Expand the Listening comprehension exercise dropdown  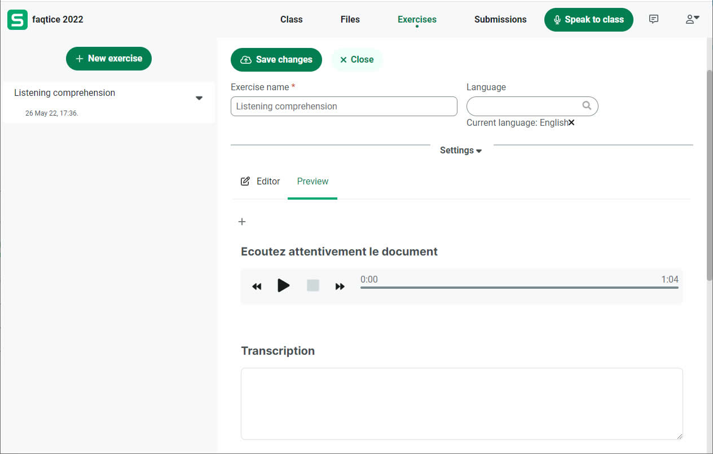[199, 98]
